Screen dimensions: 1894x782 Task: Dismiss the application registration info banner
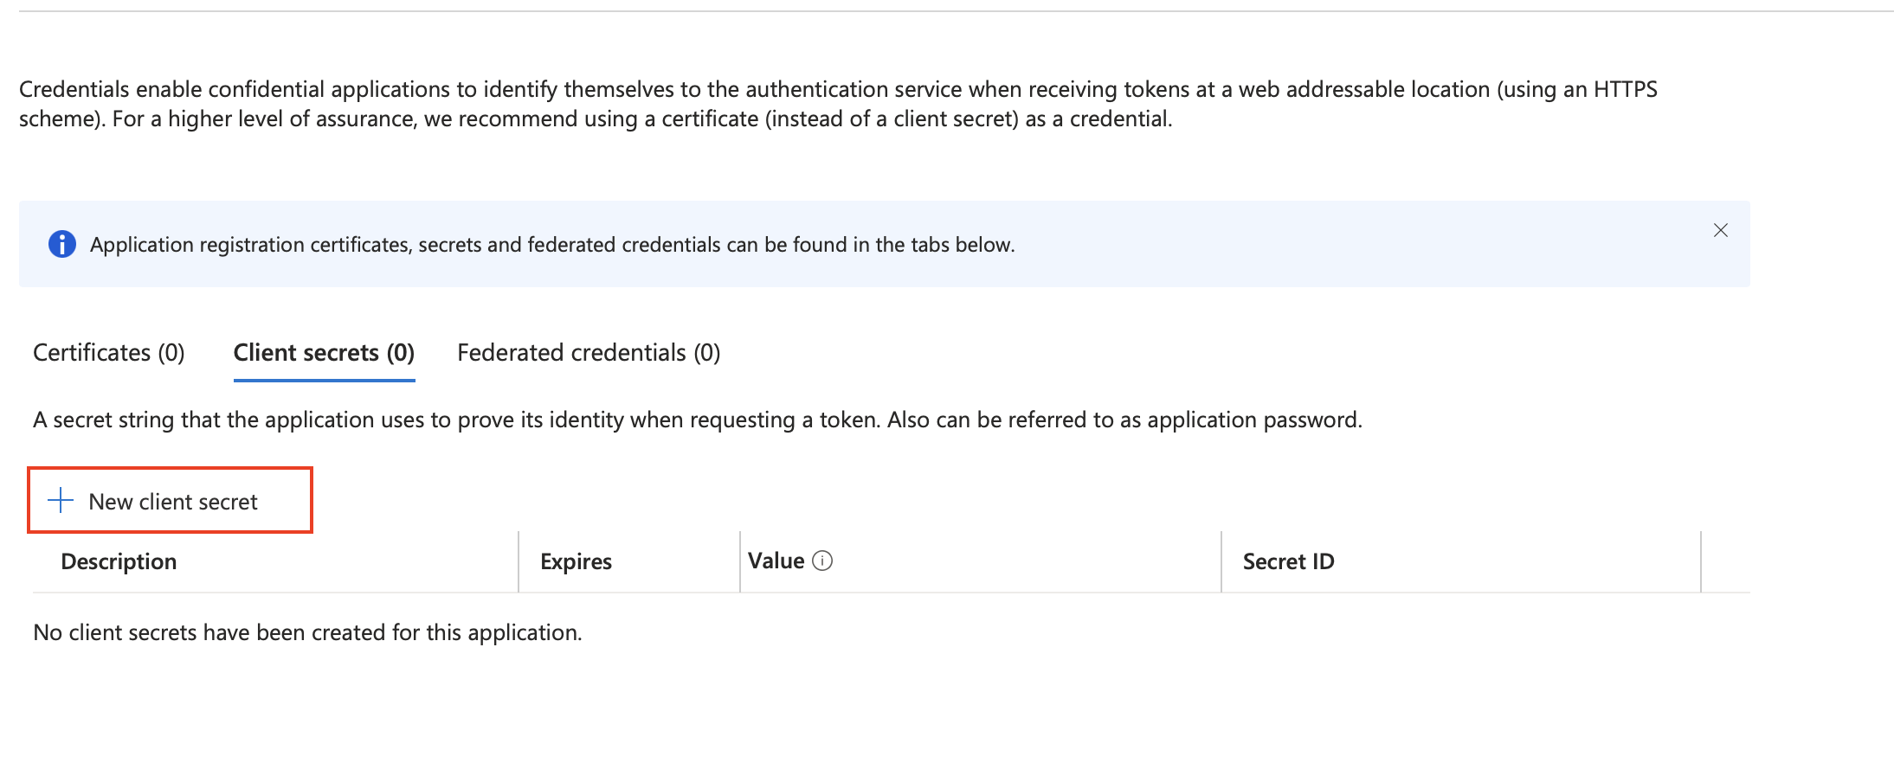coord(1720,230)
